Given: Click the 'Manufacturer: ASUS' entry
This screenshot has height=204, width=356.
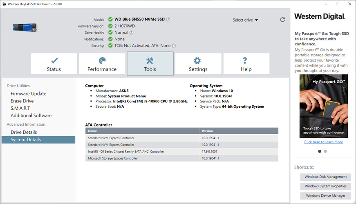Looking at the screenshot, I should (112, 91).
